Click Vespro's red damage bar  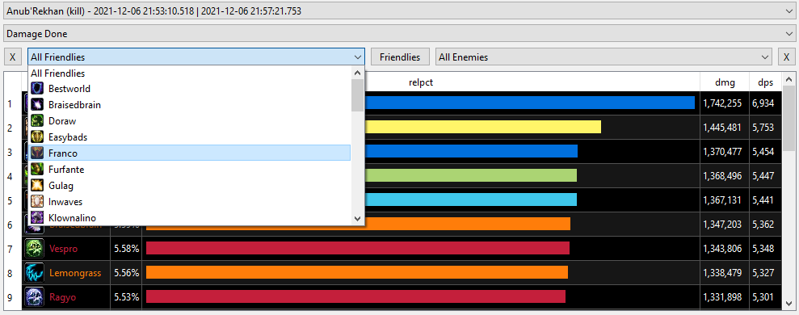(x=358, y=248)
